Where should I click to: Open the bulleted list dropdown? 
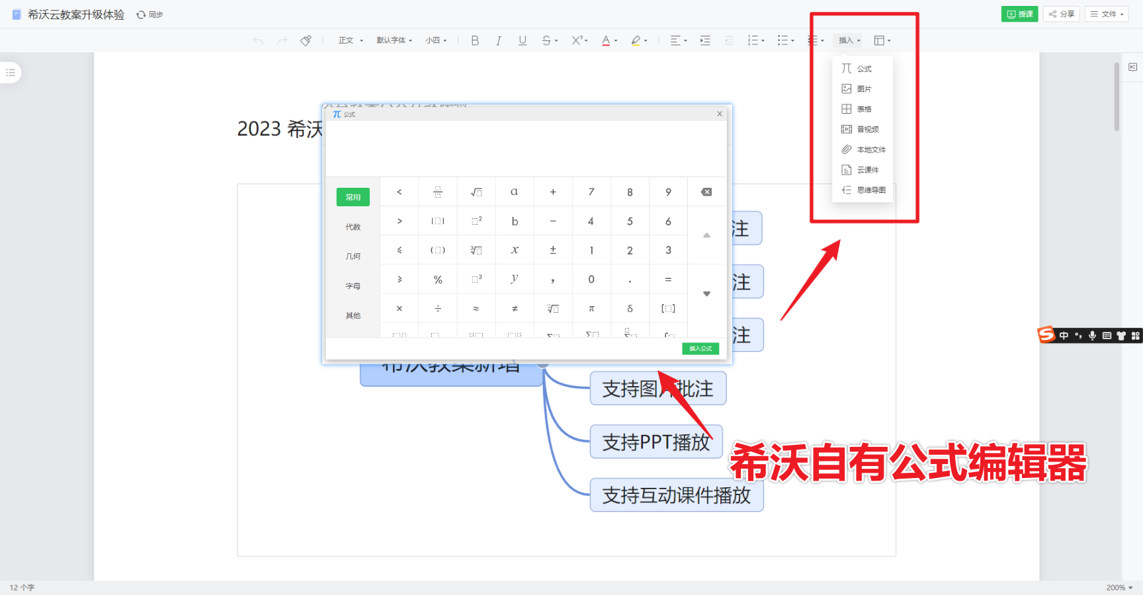786,40
